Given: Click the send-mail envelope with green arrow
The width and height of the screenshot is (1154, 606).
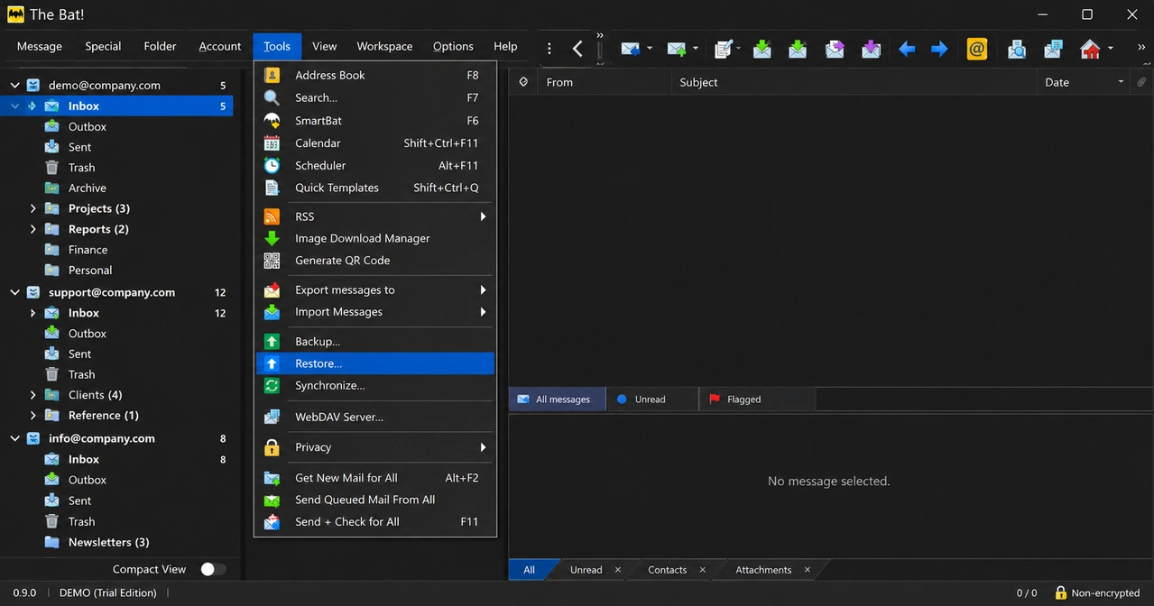Looking at the screenshot, I should click(677, 48).
